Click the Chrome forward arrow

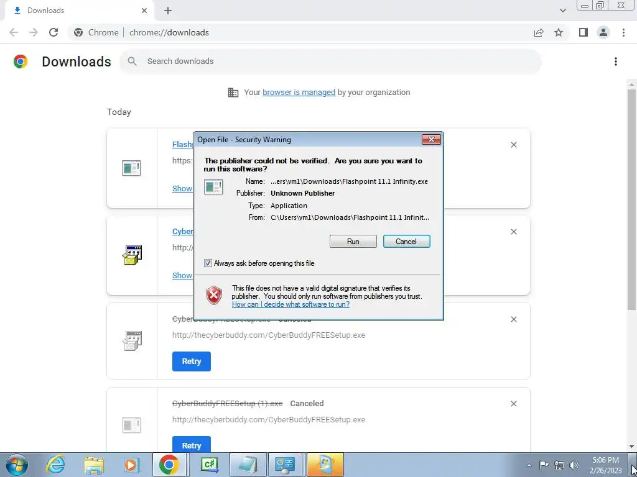point(34,32)
